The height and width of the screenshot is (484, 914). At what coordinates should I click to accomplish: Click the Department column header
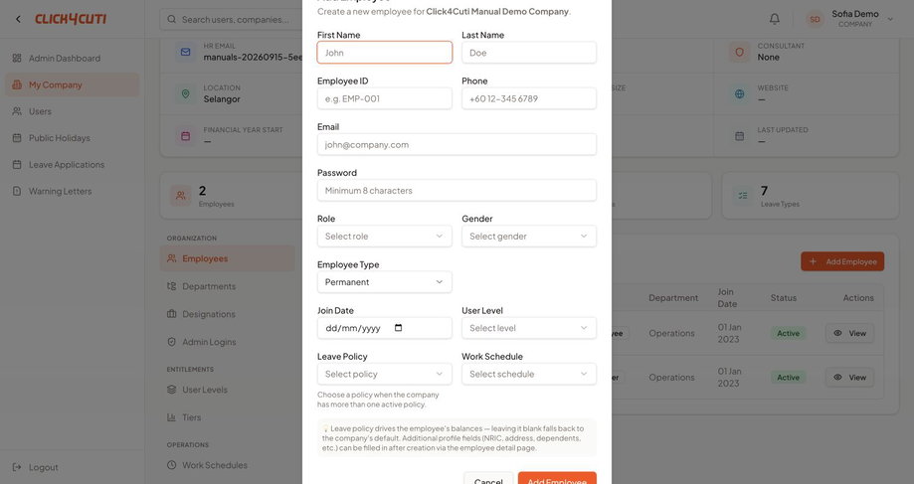coord(673,297)
